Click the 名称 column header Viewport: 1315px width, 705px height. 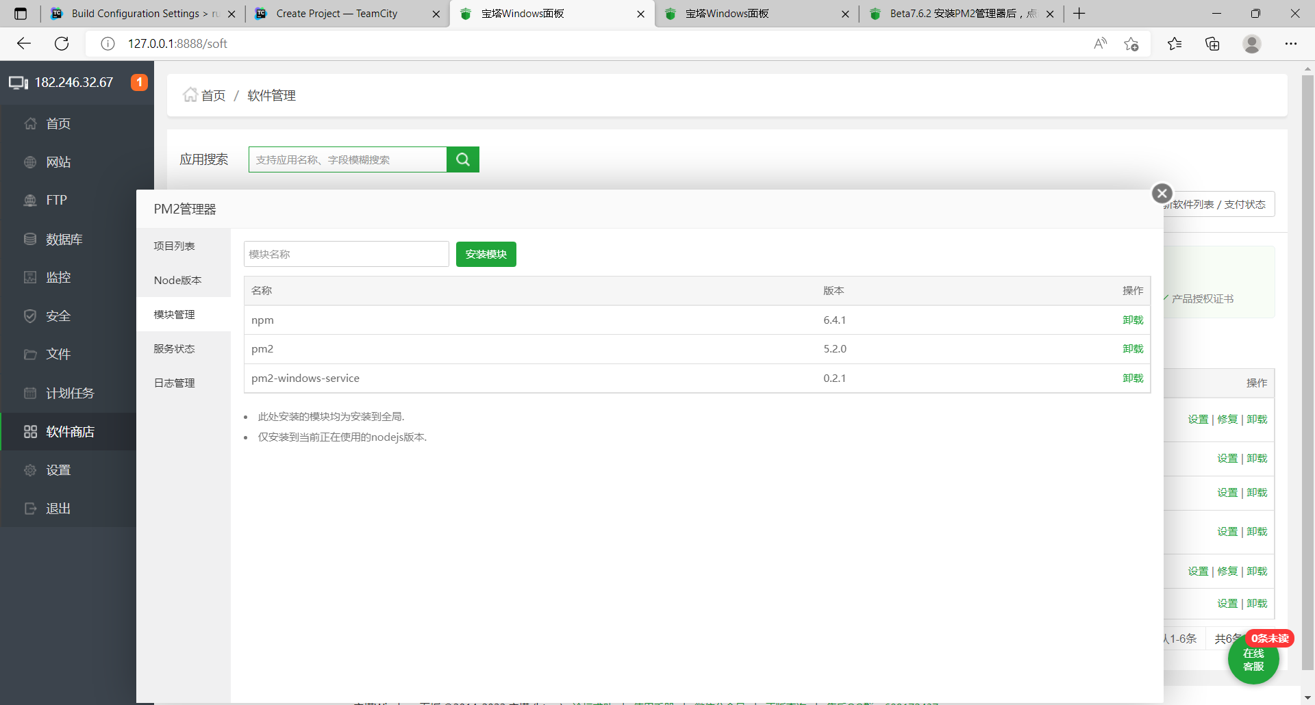coord(262,290)
